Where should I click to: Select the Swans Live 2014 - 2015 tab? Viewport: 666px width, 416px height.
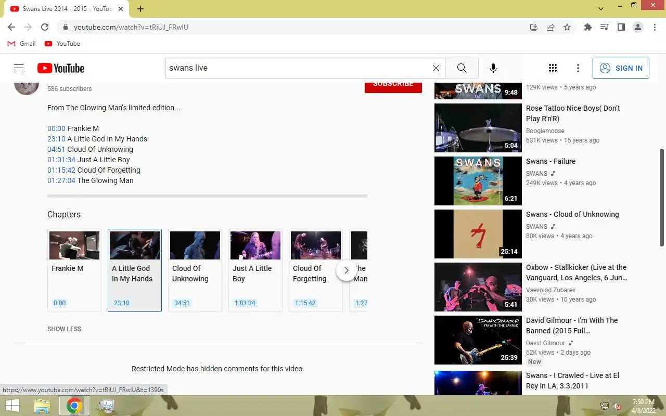(x=66, y=9)
